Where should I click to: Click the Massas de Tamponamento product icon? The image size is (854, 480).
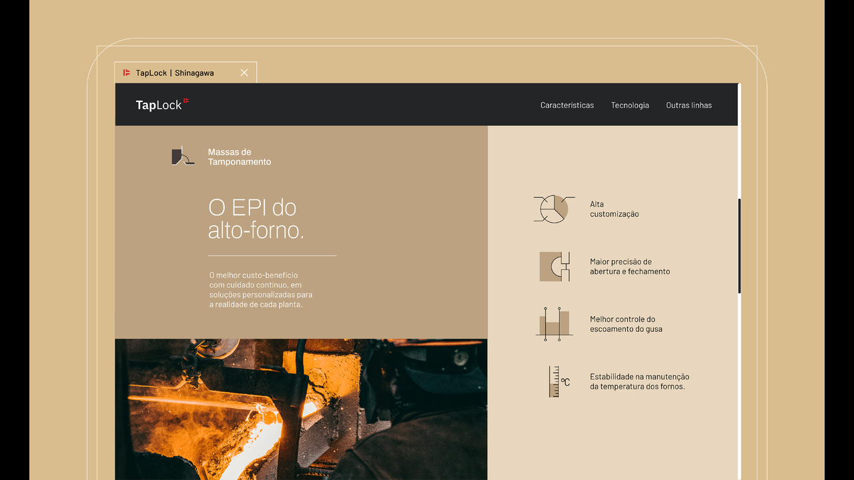coord(182,157)
